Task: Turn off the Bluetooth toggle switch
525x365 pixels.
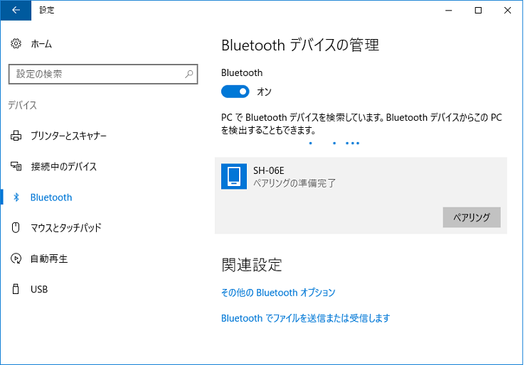Action: (235, 91)
